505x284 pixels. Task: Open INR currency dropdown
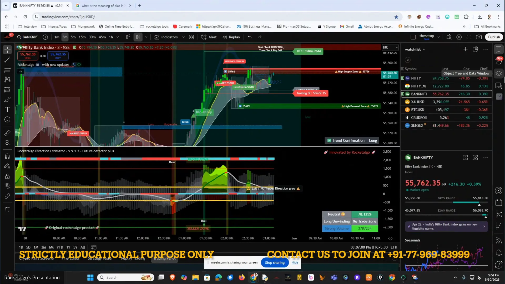(x=390, y=48)
